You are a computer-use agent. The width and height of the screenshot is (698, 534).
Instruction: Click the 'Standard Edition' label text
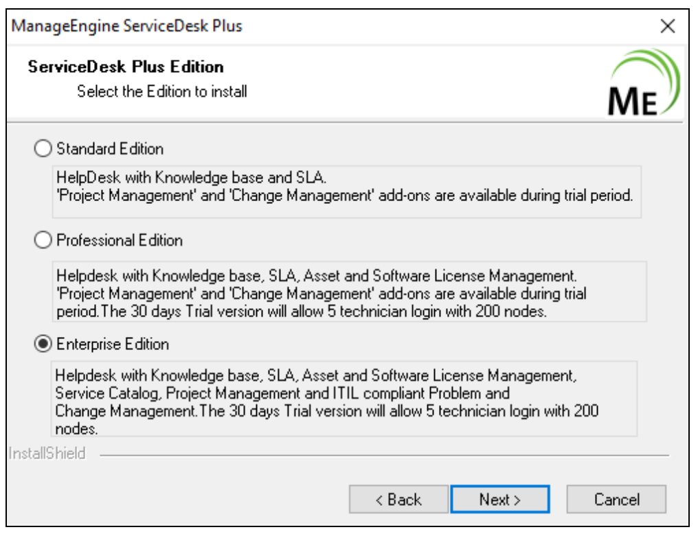tap(110, 148)
